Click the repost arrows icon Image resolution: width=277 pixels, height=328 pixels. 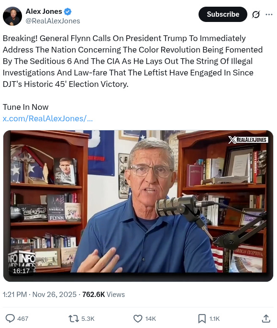point(74,318)
